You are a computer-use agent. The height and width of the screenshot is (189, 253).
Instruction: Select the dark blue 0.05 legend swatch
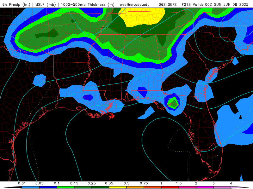pos(48,187)
